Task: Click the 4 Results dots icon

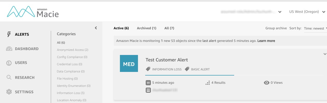Action: coord(207,83)
